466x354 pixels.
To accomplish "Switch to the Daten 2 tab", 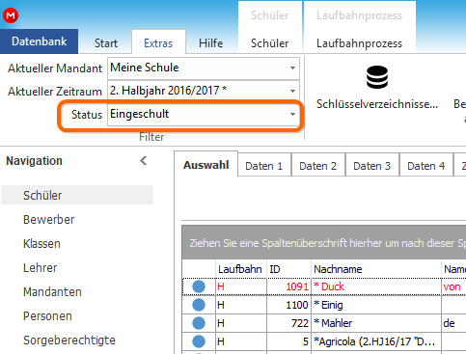I will (318, 166).
